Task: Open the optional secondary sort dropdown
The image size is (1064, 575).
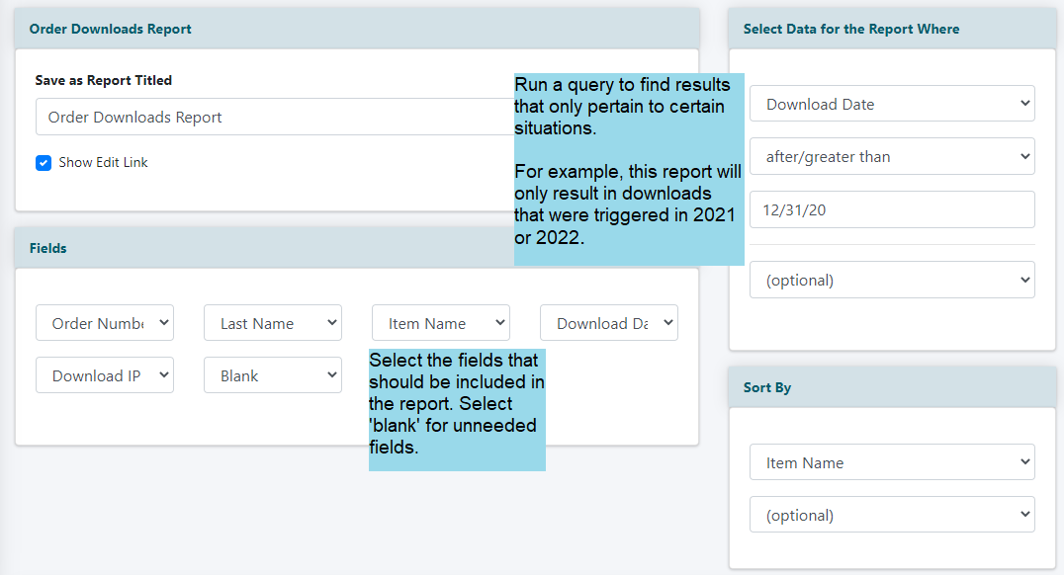Action: coord(892,514)
